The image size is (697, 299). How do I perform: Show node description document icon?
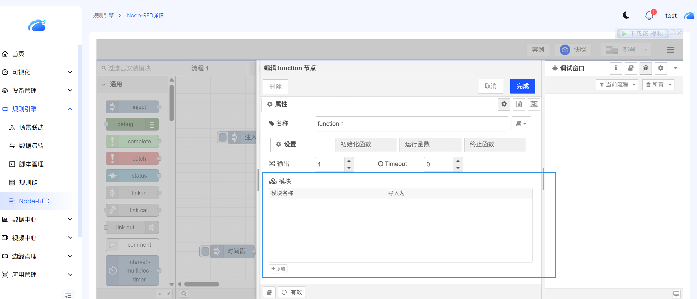pos(519,104)
